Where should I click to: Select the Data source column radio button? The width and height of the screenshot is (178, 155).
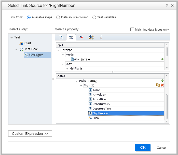click(x=58, y=17)
